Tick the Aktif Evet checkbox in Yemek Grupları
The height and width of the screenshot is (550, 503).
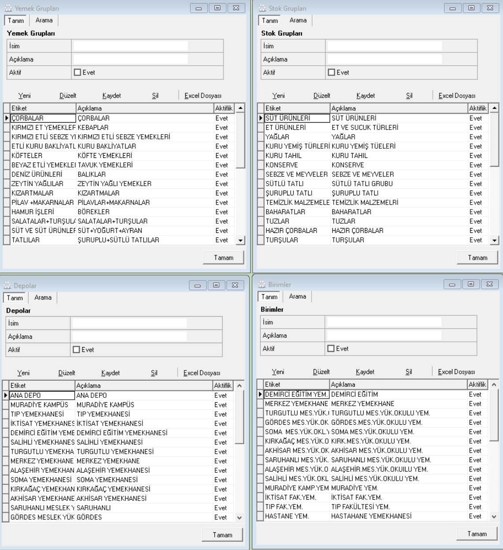tap(77, 72)
